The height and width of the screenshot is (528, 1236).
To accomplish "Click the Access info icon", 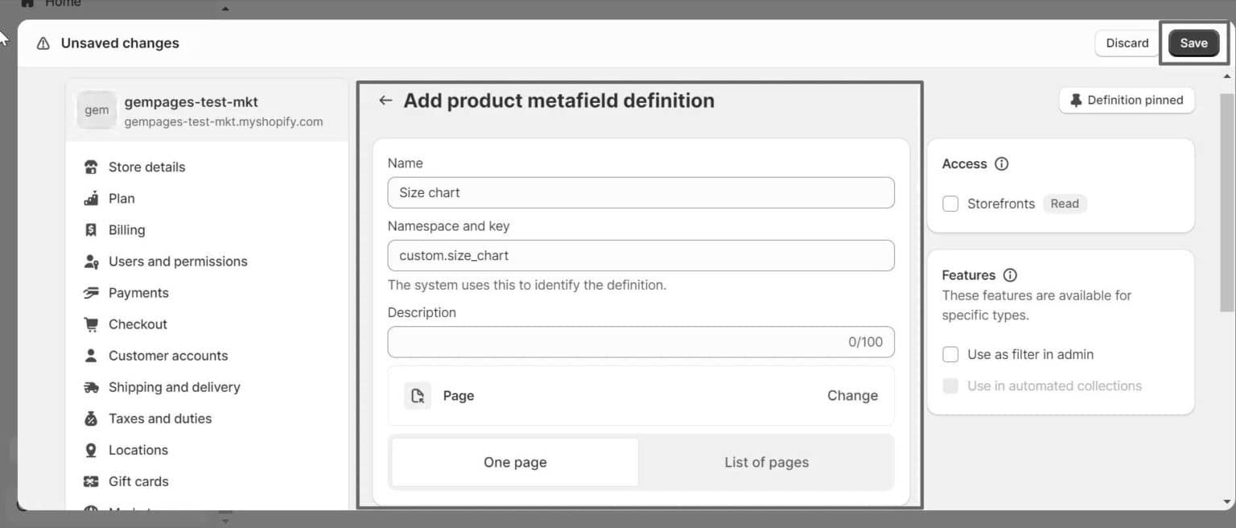I will pos(1001,164).
